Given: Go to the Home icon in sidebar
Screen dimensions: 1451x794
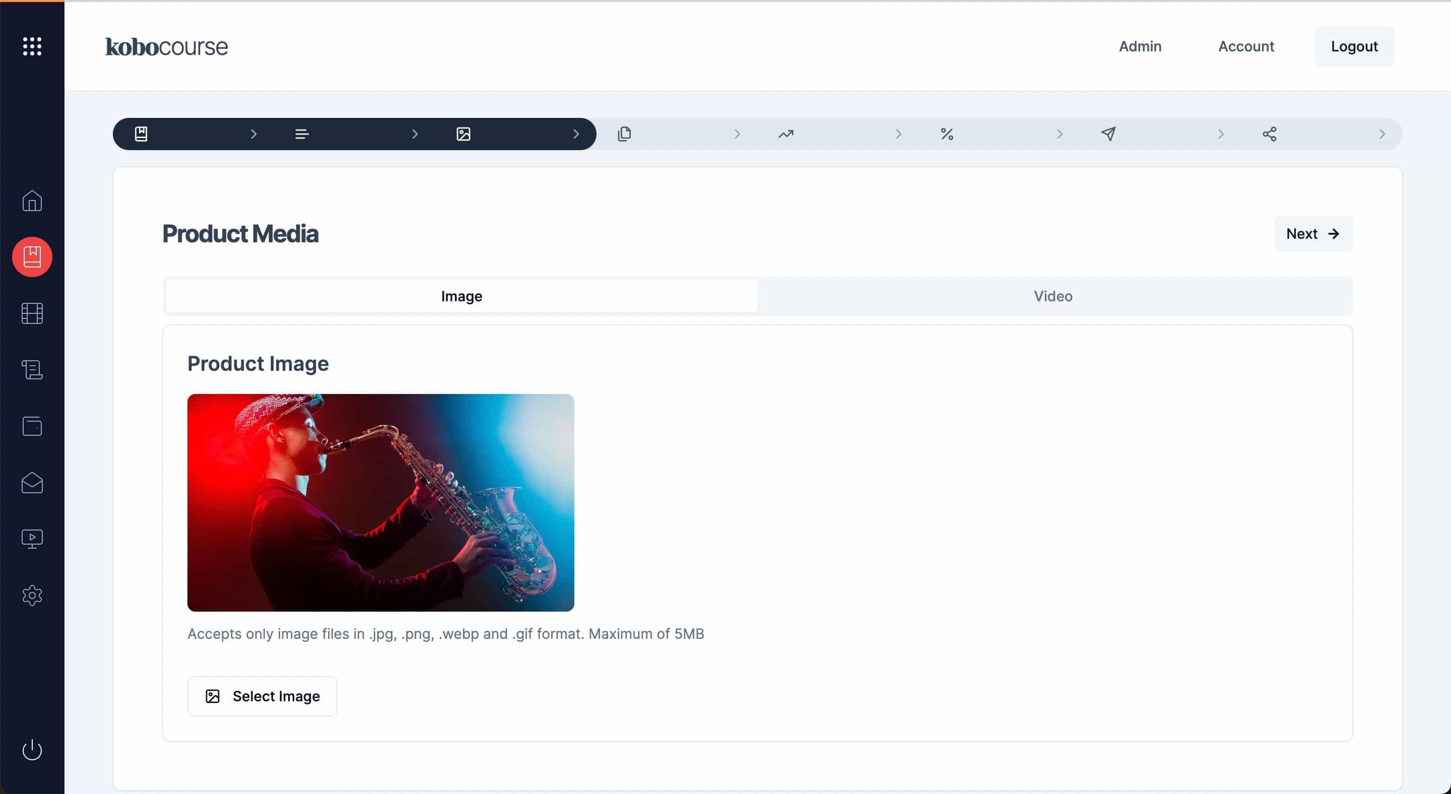Looking at the screenshot, I should tap(32, 201).
